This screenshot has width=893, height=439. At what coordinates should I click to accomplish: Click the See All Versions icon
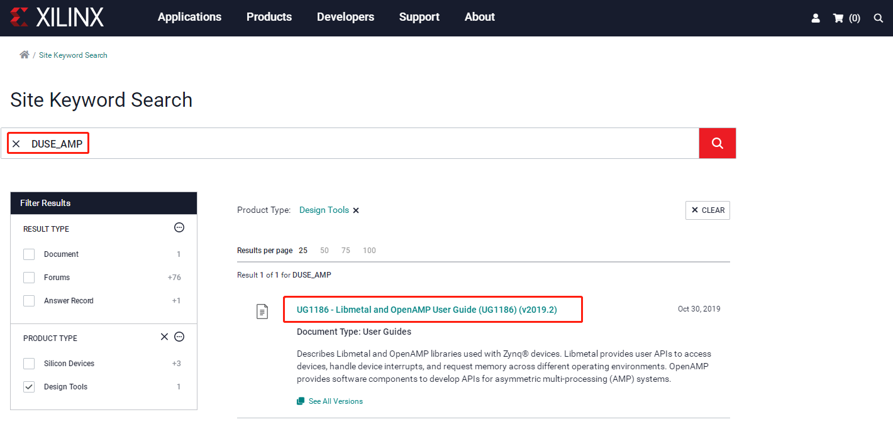[x=301, y=401]
